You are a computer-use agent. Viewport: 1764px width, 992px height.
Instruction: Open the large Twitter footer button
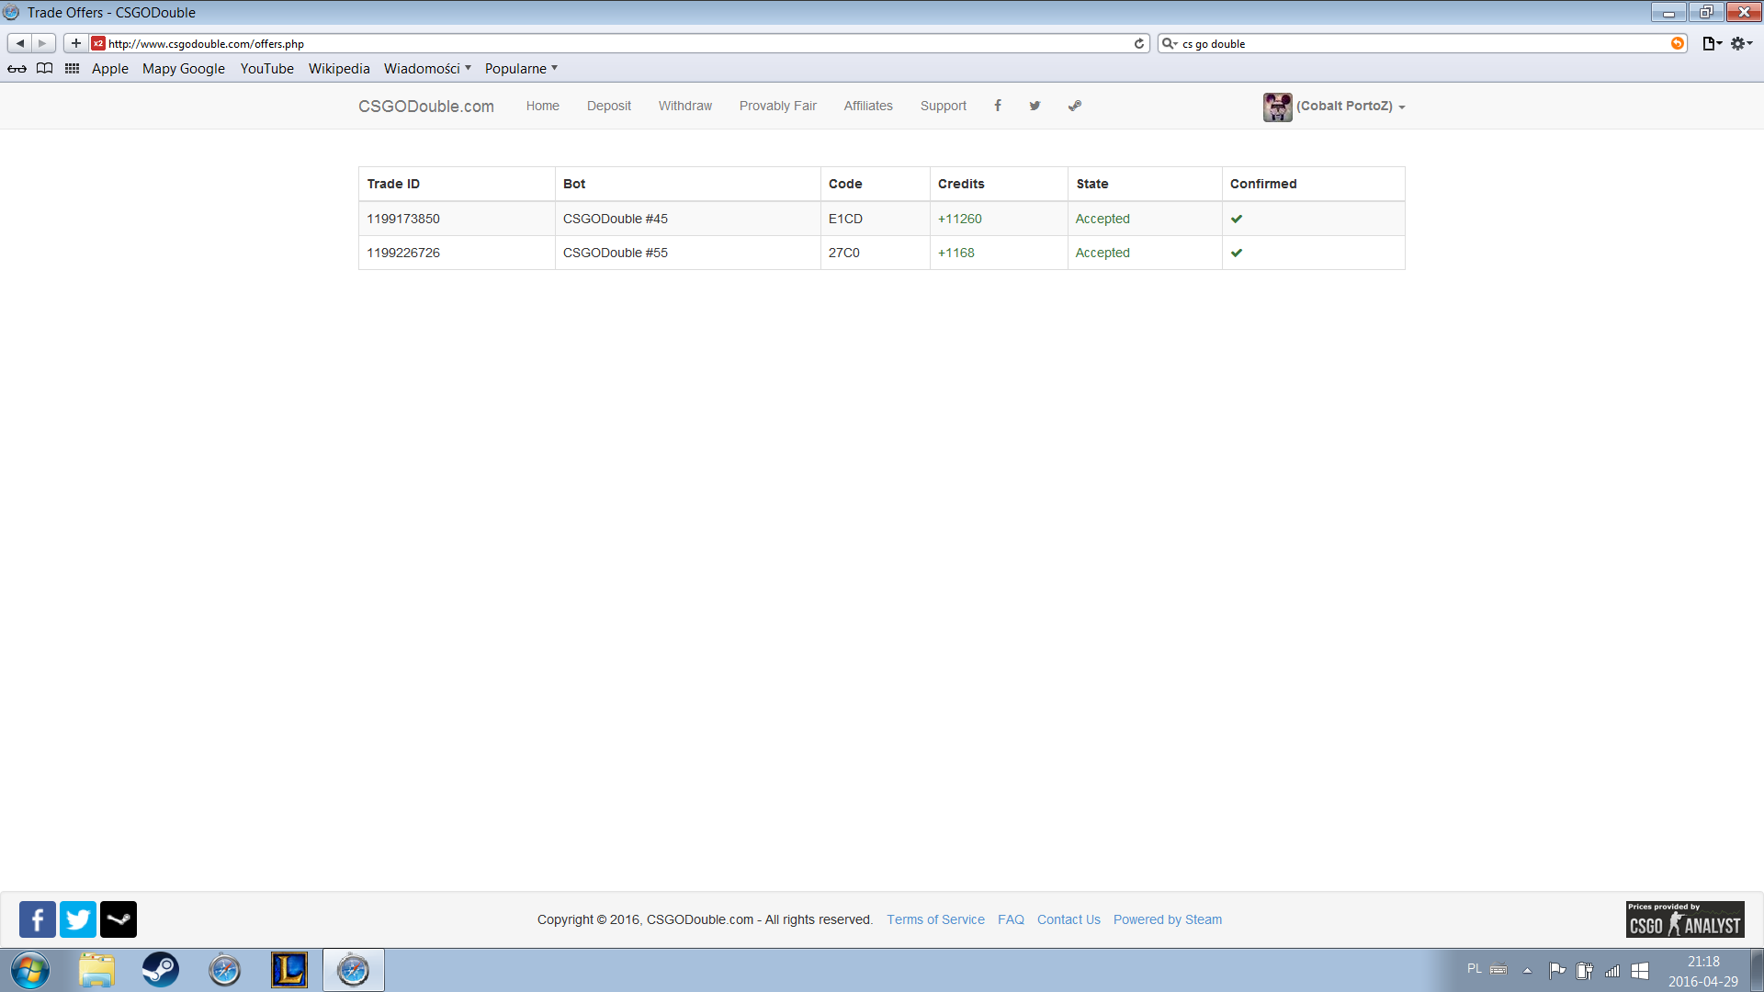(78, 919)
